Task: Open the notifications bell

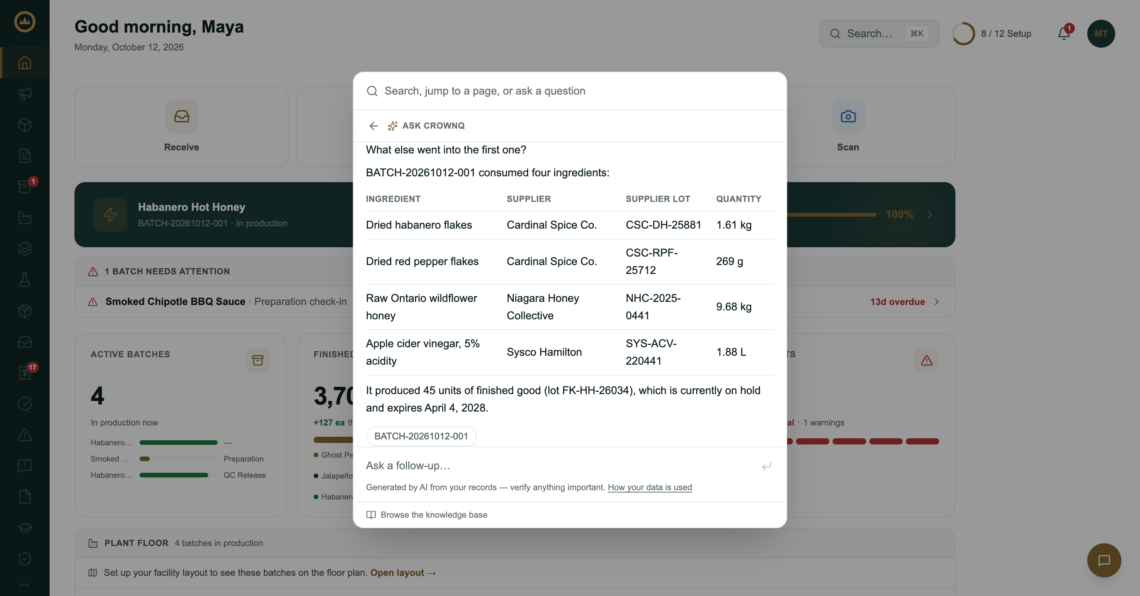Action: (x=1064, y=34)
